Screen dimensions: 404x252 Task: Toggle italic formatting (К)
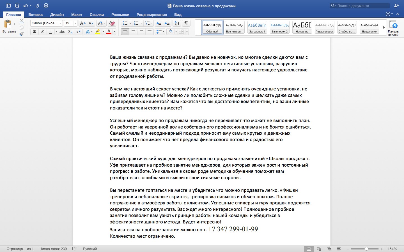click(42, 32)
